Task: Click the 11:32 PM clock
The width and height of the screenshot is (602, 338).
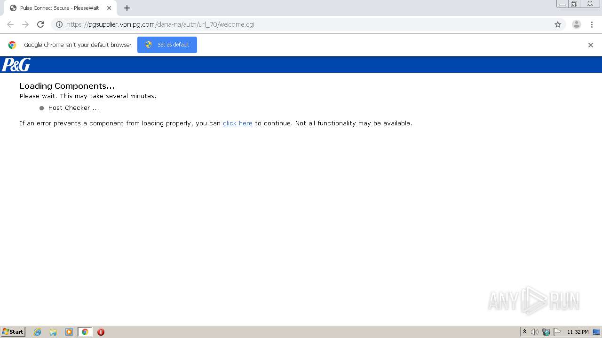Action: point(578,332)
